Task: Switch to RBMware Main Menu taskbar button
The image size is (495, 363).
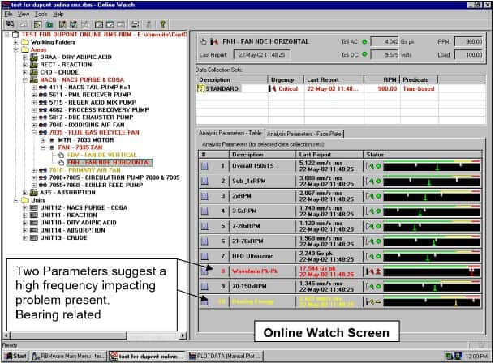Action: tap(68, 356)
